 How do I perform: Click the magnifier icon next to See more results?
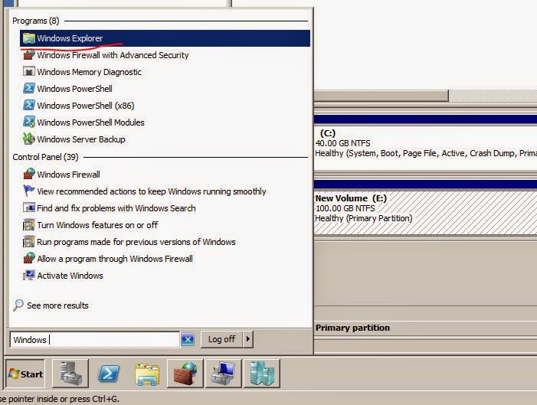pyautogui.click(x=18, y=305)
